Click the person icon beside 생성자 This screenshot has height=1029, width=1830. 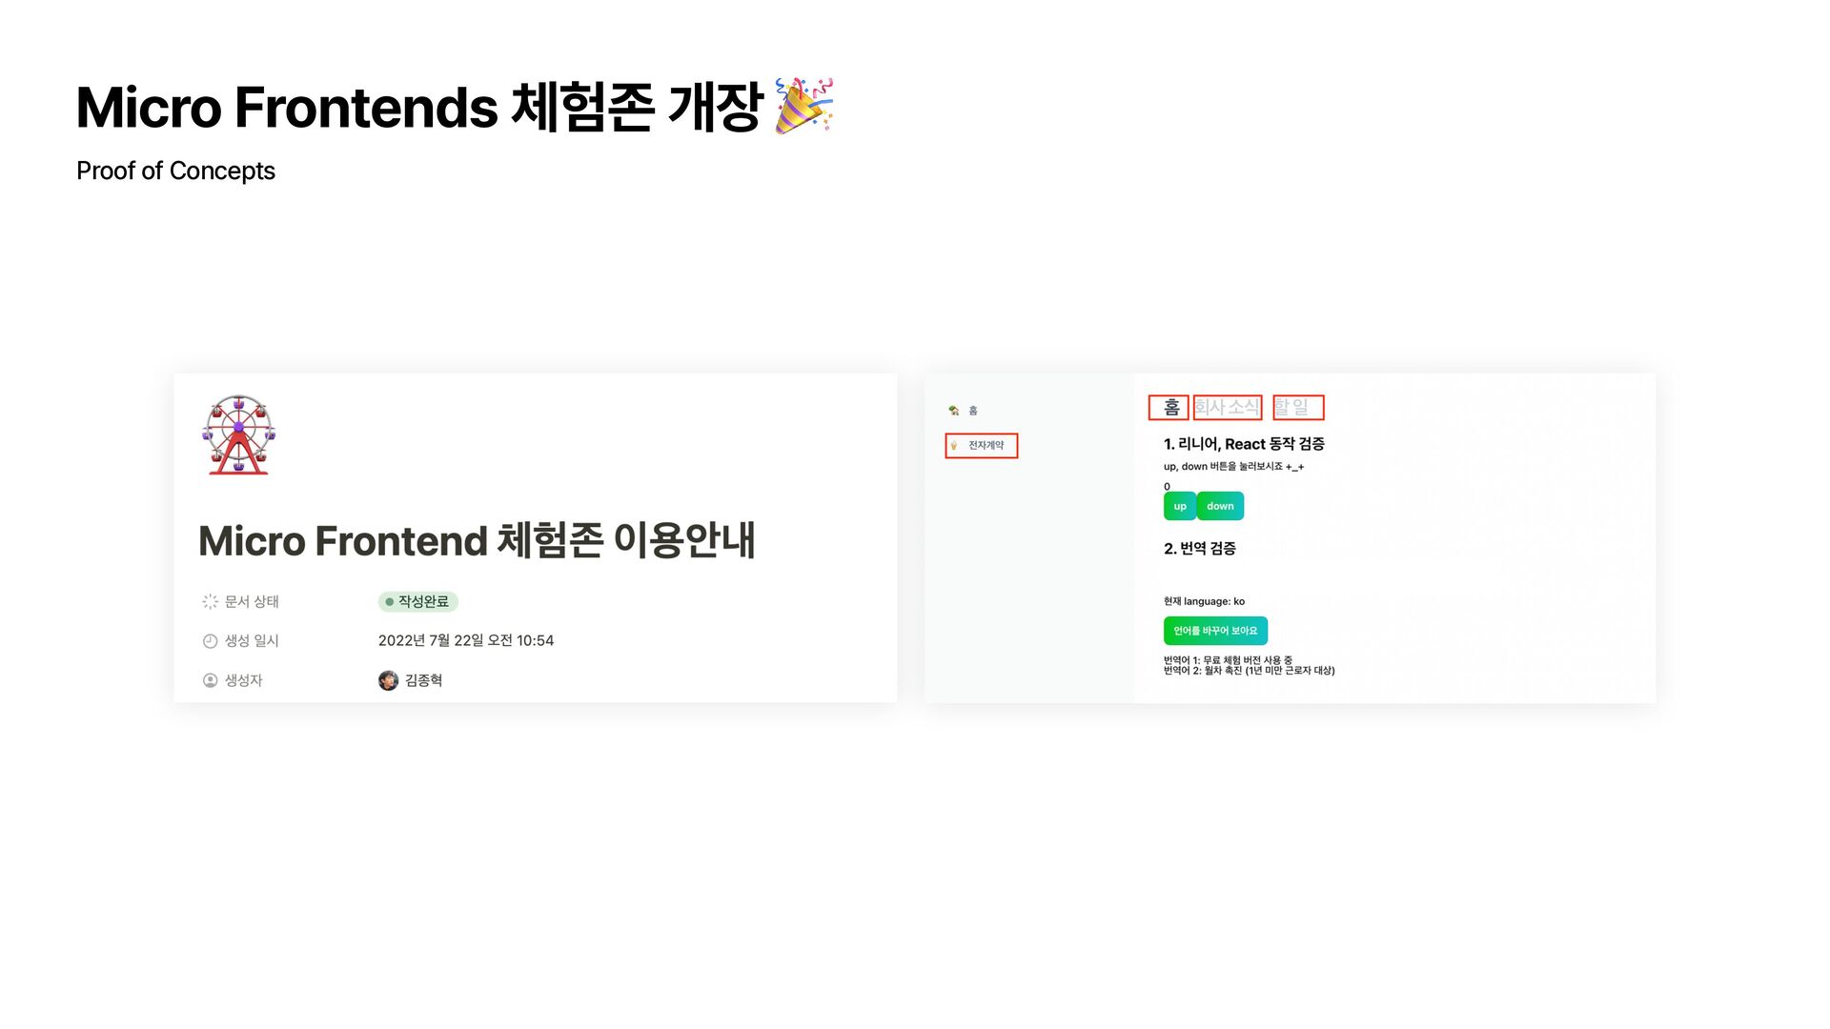click(210, 680)
